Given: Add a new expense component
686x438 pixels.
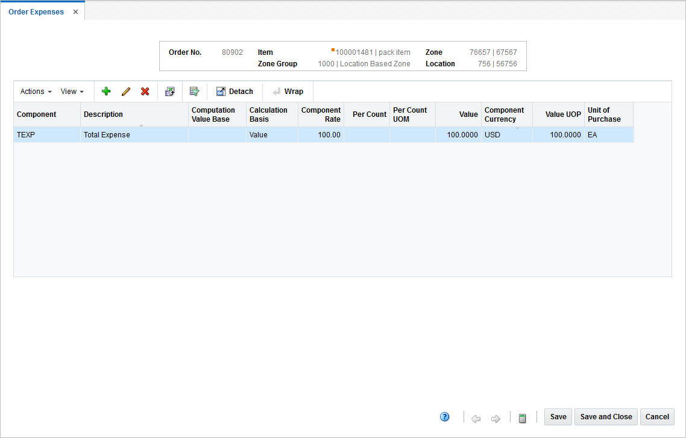Looking at the screenshot, I should pos(106,91).
